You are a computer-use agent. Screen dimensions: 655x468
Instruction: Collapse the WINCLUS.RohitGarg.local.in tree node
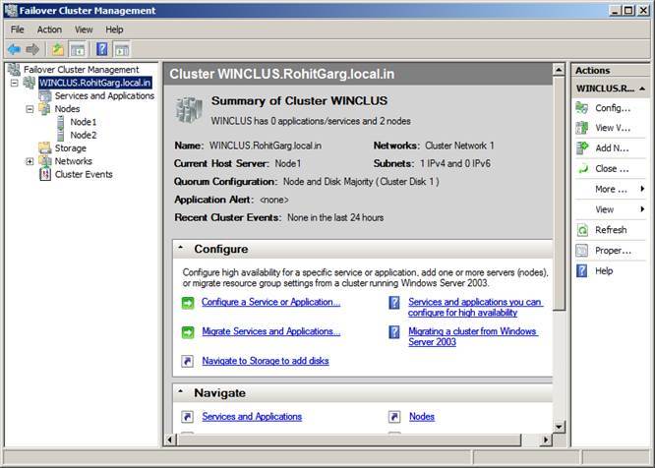point(14,83)
